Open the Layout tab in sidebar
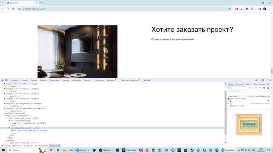Screen dimensions: 273x153 click(x=249, y=84)
